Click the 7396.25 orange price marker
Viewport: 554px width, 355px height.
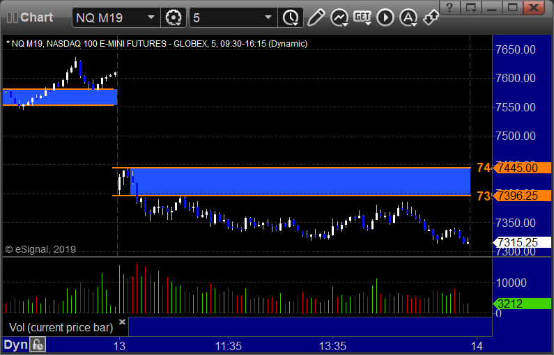[521, 196]
